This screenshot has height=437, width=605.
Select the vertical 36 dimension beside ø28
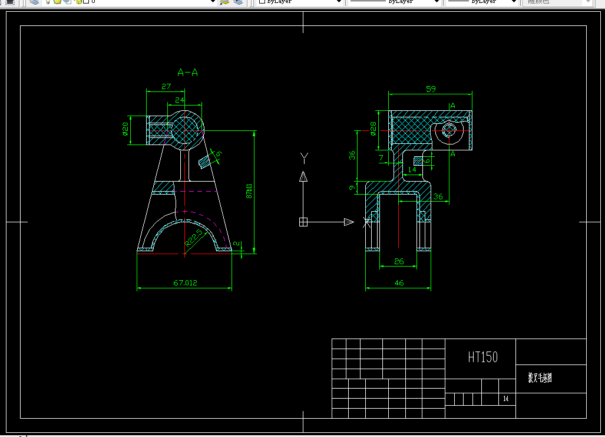point(352,155)
